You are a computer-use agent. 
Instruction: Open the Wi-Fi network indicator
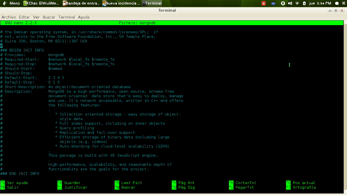[x=297, y=3]
